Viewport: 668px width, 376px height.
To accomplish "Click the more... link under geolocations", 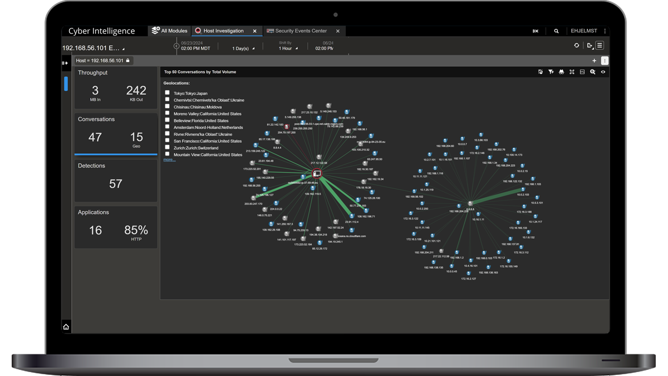I will 169,160.
